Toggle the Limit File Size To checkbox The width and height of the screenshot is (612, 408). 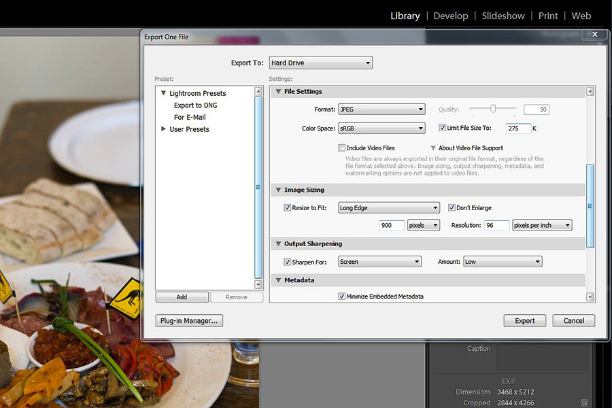(x=442, y=128)
